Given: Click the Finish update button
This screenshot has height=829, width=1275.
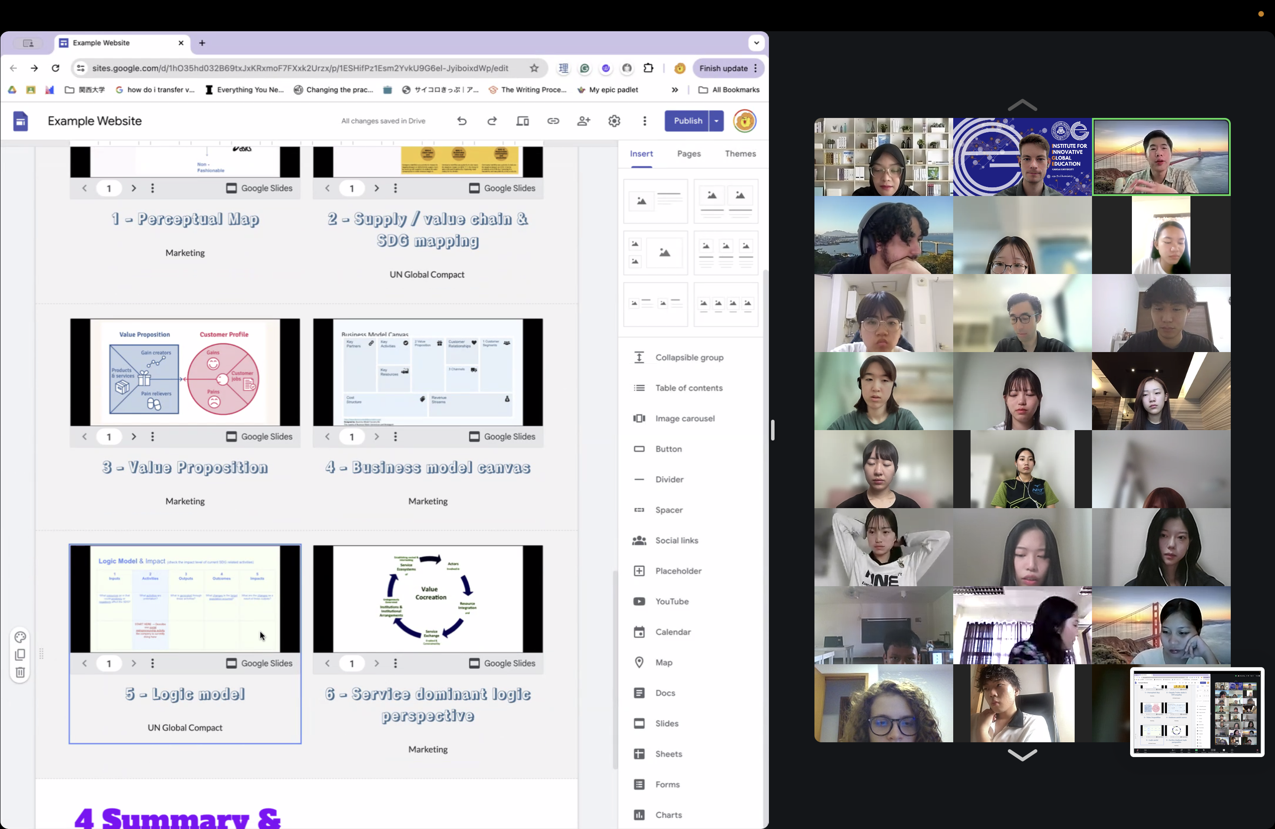Looking at the screenshot, I should [x=723, y=68].
